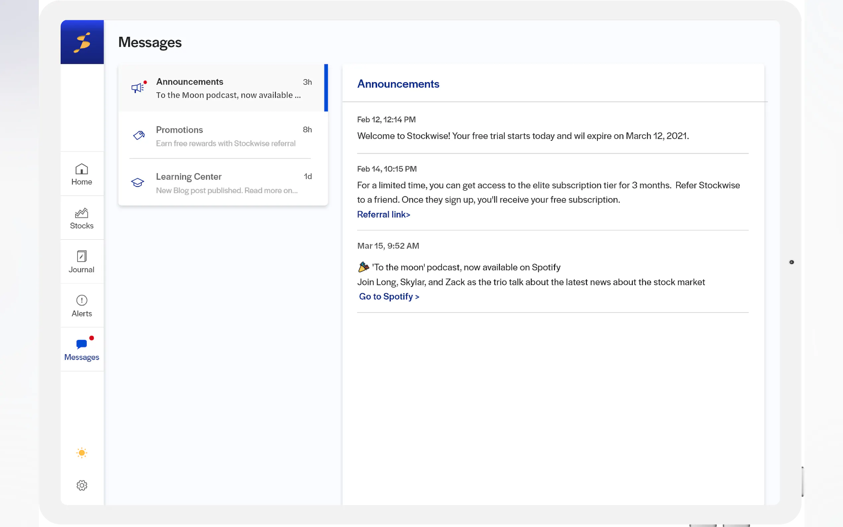Open the Journal notebook icon

click(82, 257)
